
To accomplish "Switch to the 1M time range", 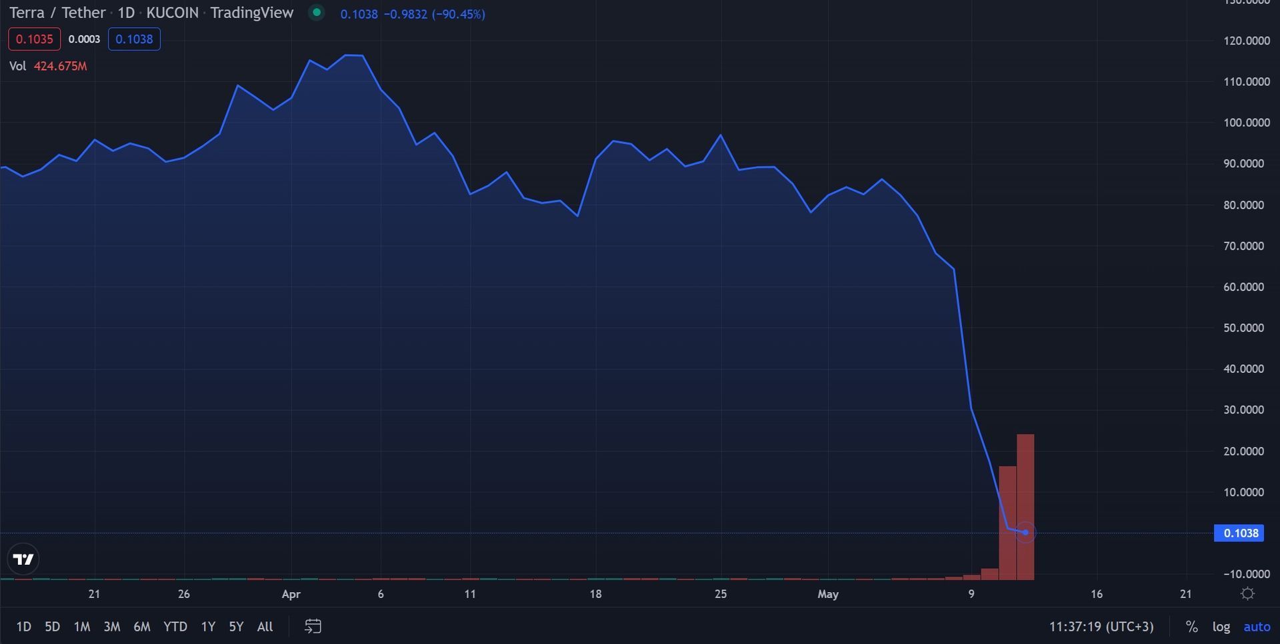I will tap(81, 627).
